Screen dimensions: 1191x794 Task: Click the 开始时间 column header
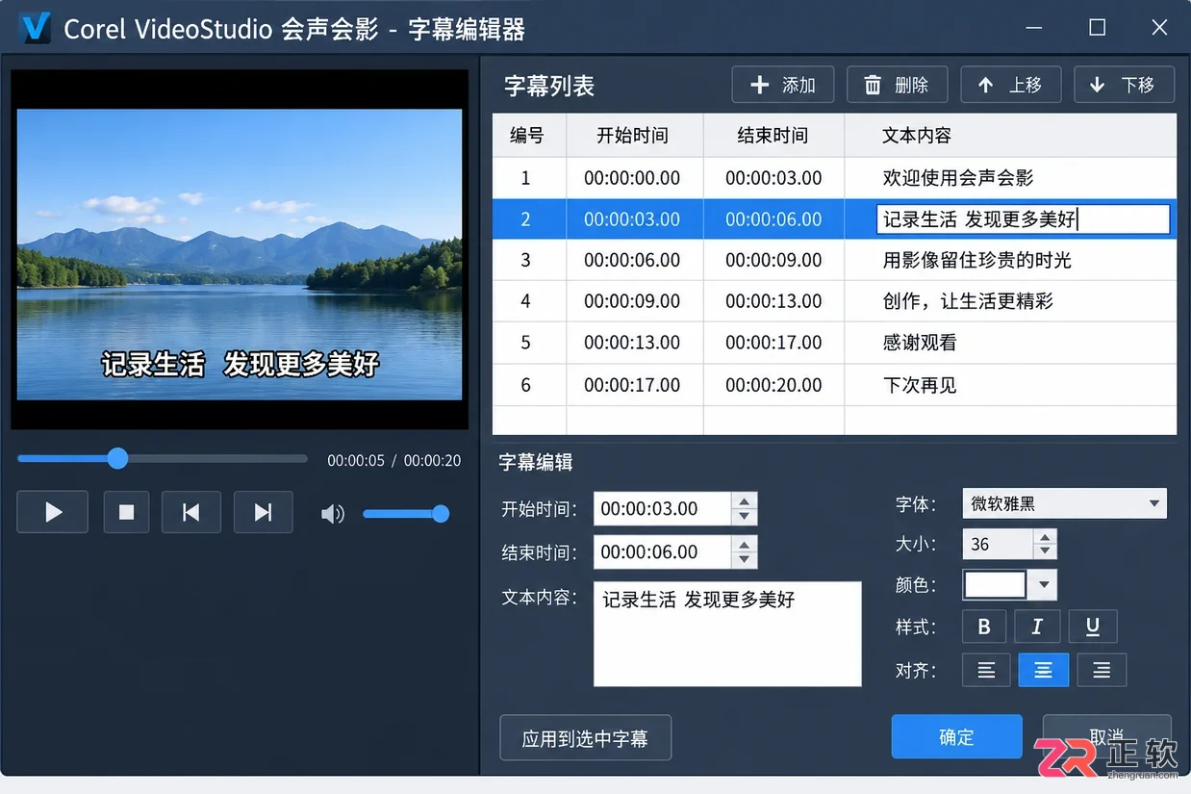point(633,136)
